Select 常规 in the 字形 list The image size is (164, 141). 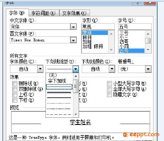95,33
